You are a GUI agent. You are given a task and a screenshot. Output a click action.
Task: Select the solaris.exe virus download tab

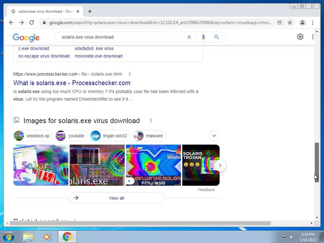tap(45, 11)
